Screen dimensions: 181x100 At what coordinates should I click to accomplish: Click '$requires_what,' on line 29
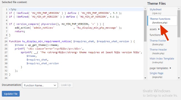pyautogui.click(x=37, y=60)
